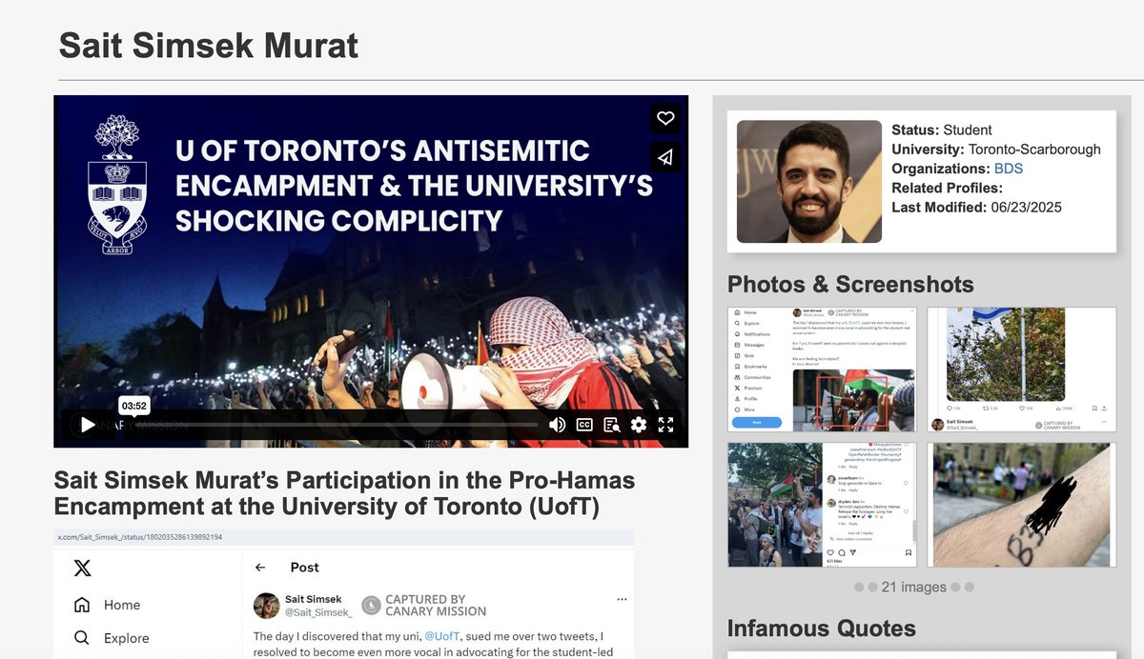Open the video transcript search icon
This screenshot has width=1144, height=659.
[x=611, y=425]
